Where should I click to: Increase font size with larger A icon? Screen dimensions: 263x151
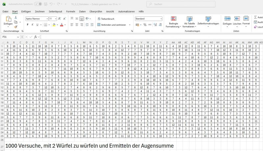(60, 19)
